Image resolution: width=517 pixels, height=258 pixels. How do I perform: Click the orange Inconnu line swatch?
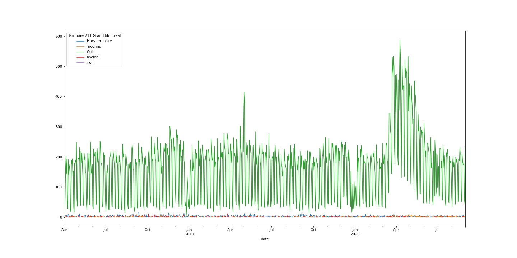point(80,47)
